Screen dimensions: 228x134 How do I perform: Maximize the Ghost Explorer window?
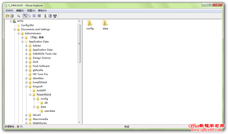click(x=210, y=5)
